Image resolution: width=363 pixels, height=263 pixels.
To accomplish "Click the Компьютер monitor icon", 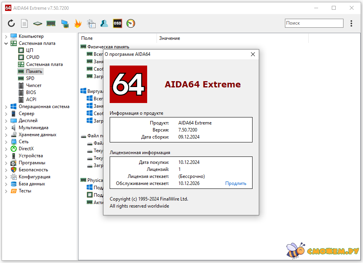I will tap(14, 36).
